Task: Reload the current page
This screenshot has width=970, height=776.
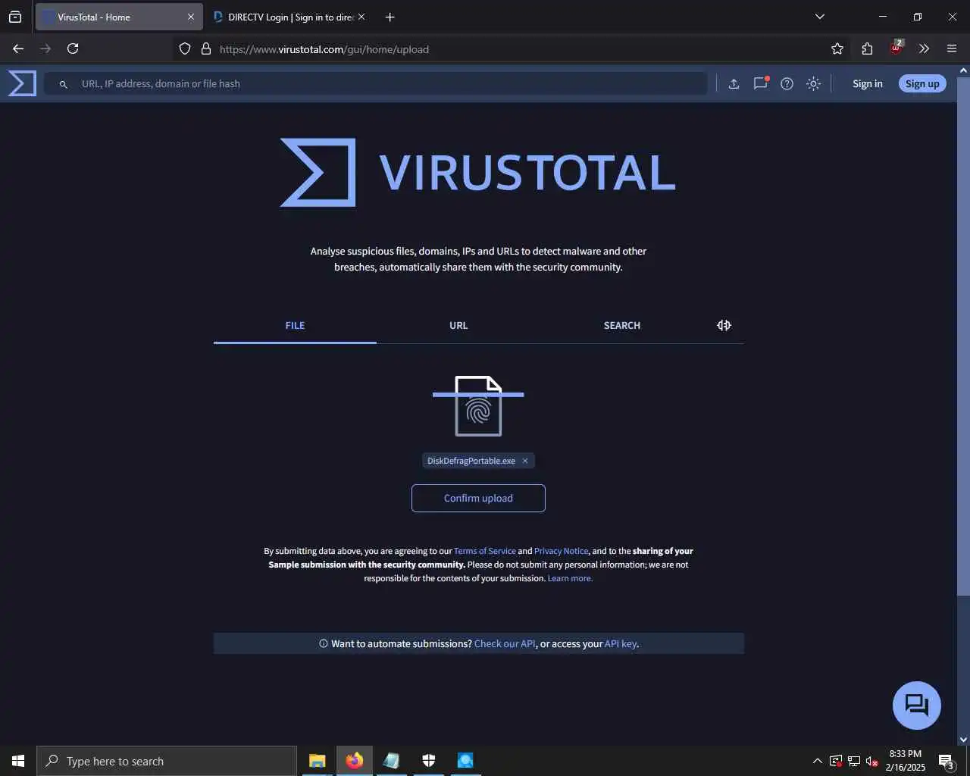Action: coord(73,48)
